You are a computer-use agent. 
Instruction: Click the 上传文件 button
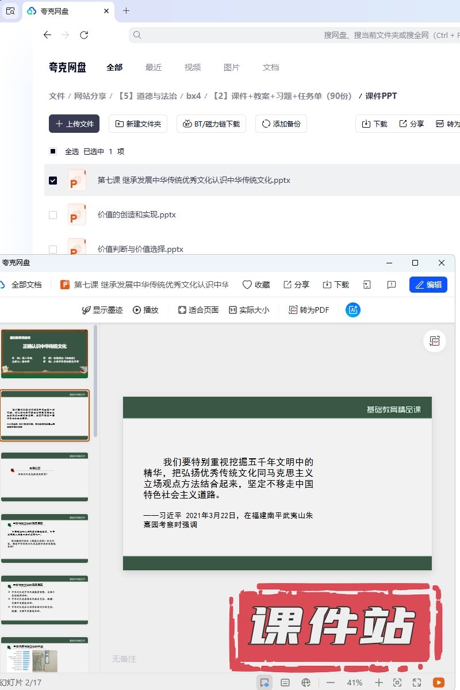[74, 124]
